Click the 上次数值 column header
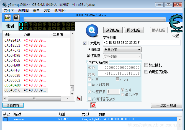The image size is (185, 130). point(59,35)
